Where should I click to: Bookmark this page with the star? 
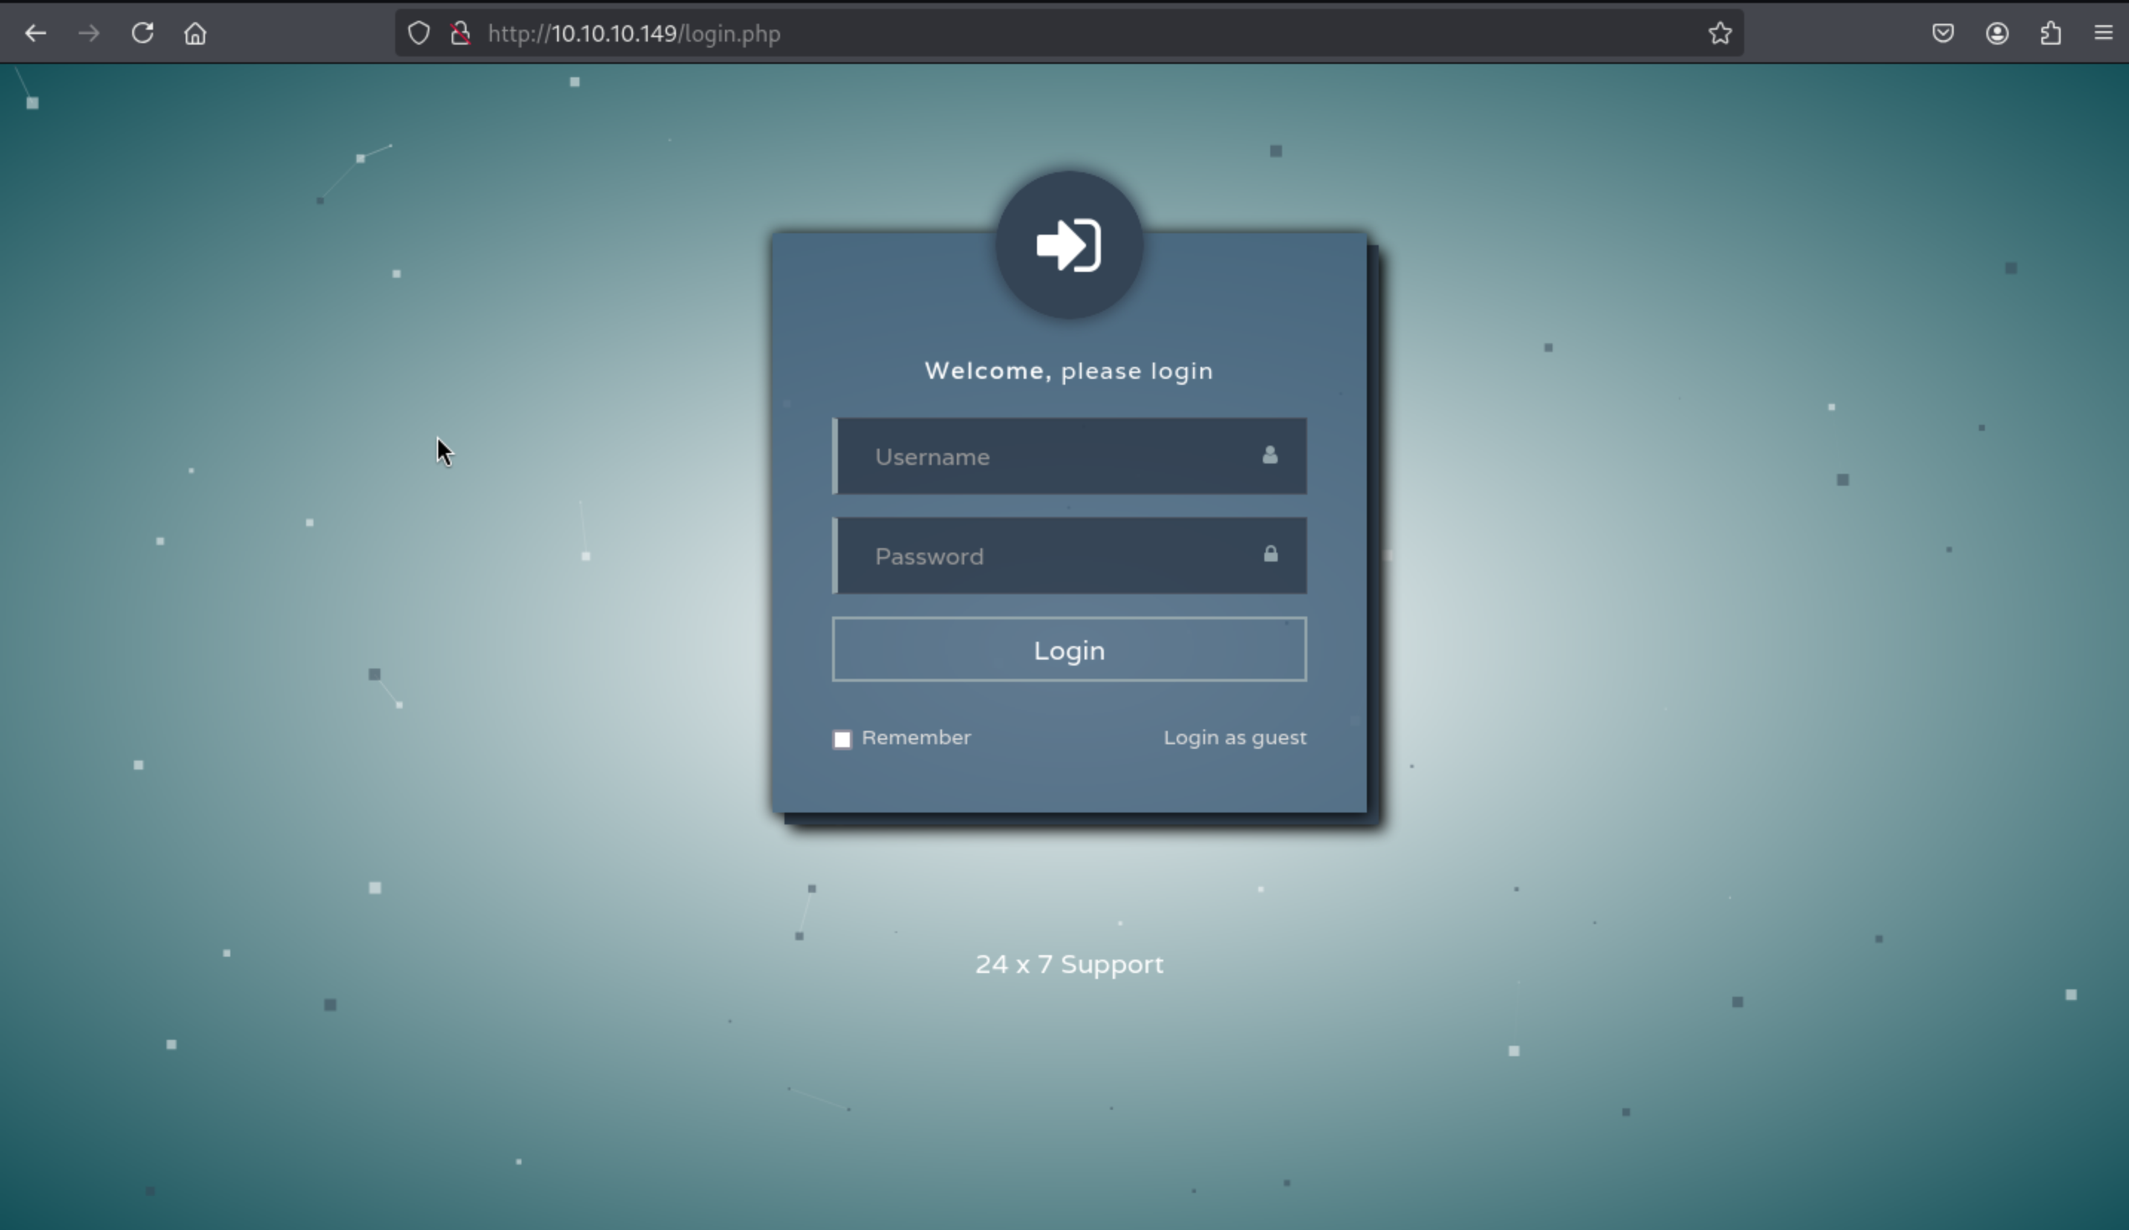click(1720, 33)
